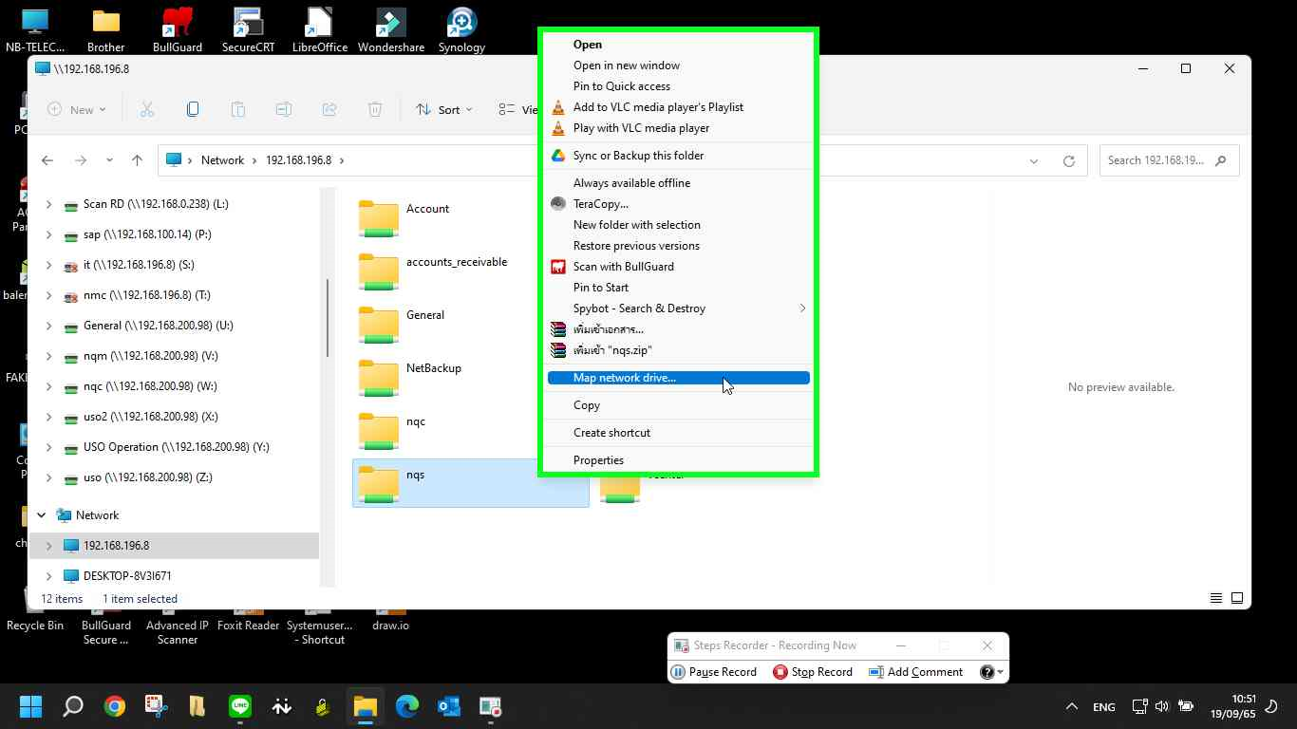Click the Copy icon in the toolbar
The image size is (1297, 729).
[193, 108]
